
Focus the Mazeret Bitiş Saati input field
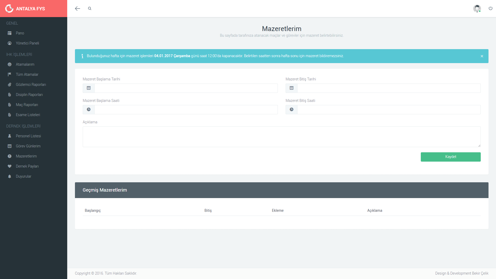(x=389, y=110)
